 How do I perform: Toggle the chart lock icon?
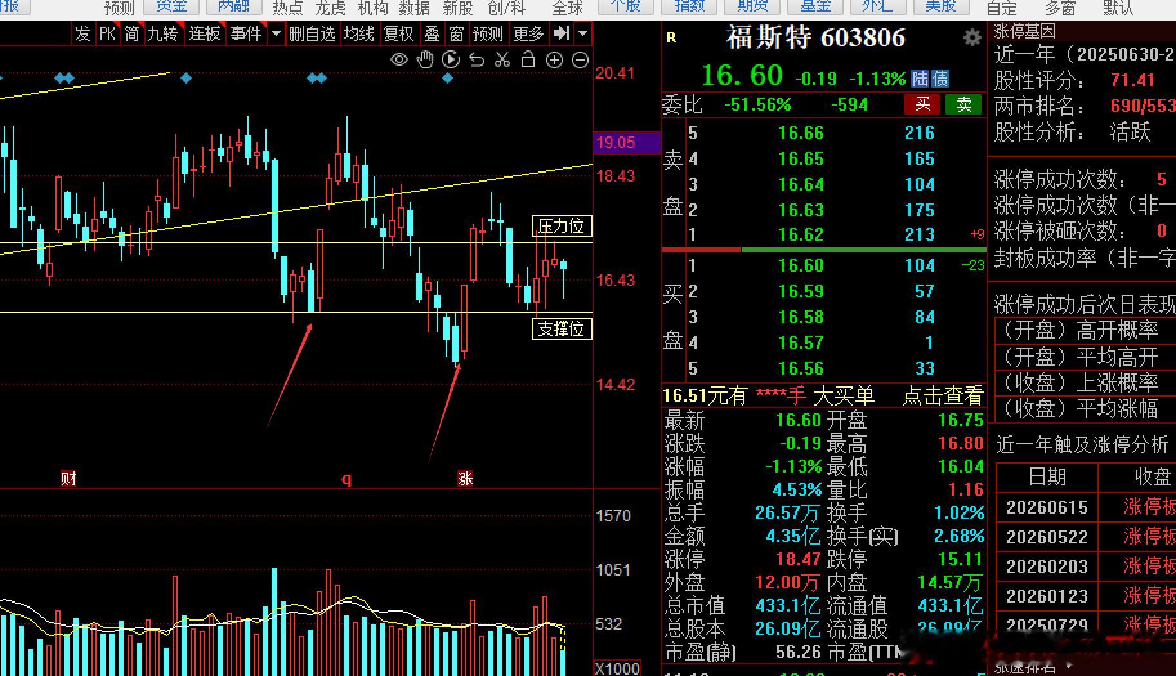click(x=528, y=60)
